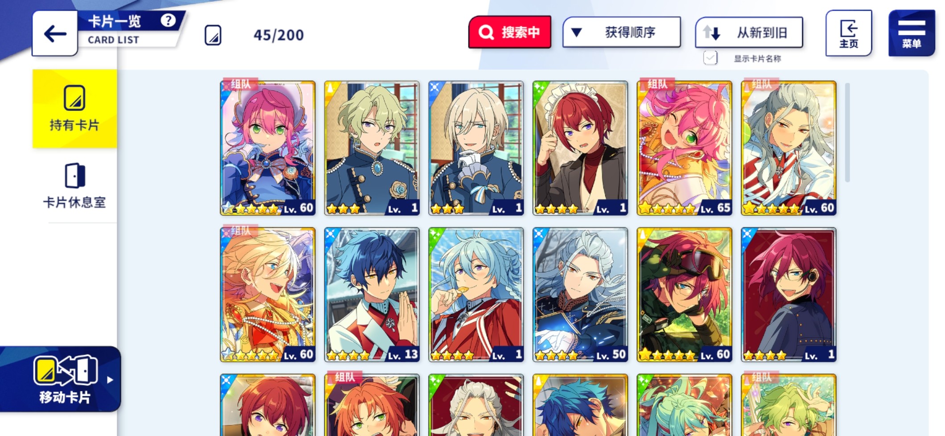Open the goggles camouflage Lv. 60 card
This screenshot has height=436, width=945.
pos(685,295)
